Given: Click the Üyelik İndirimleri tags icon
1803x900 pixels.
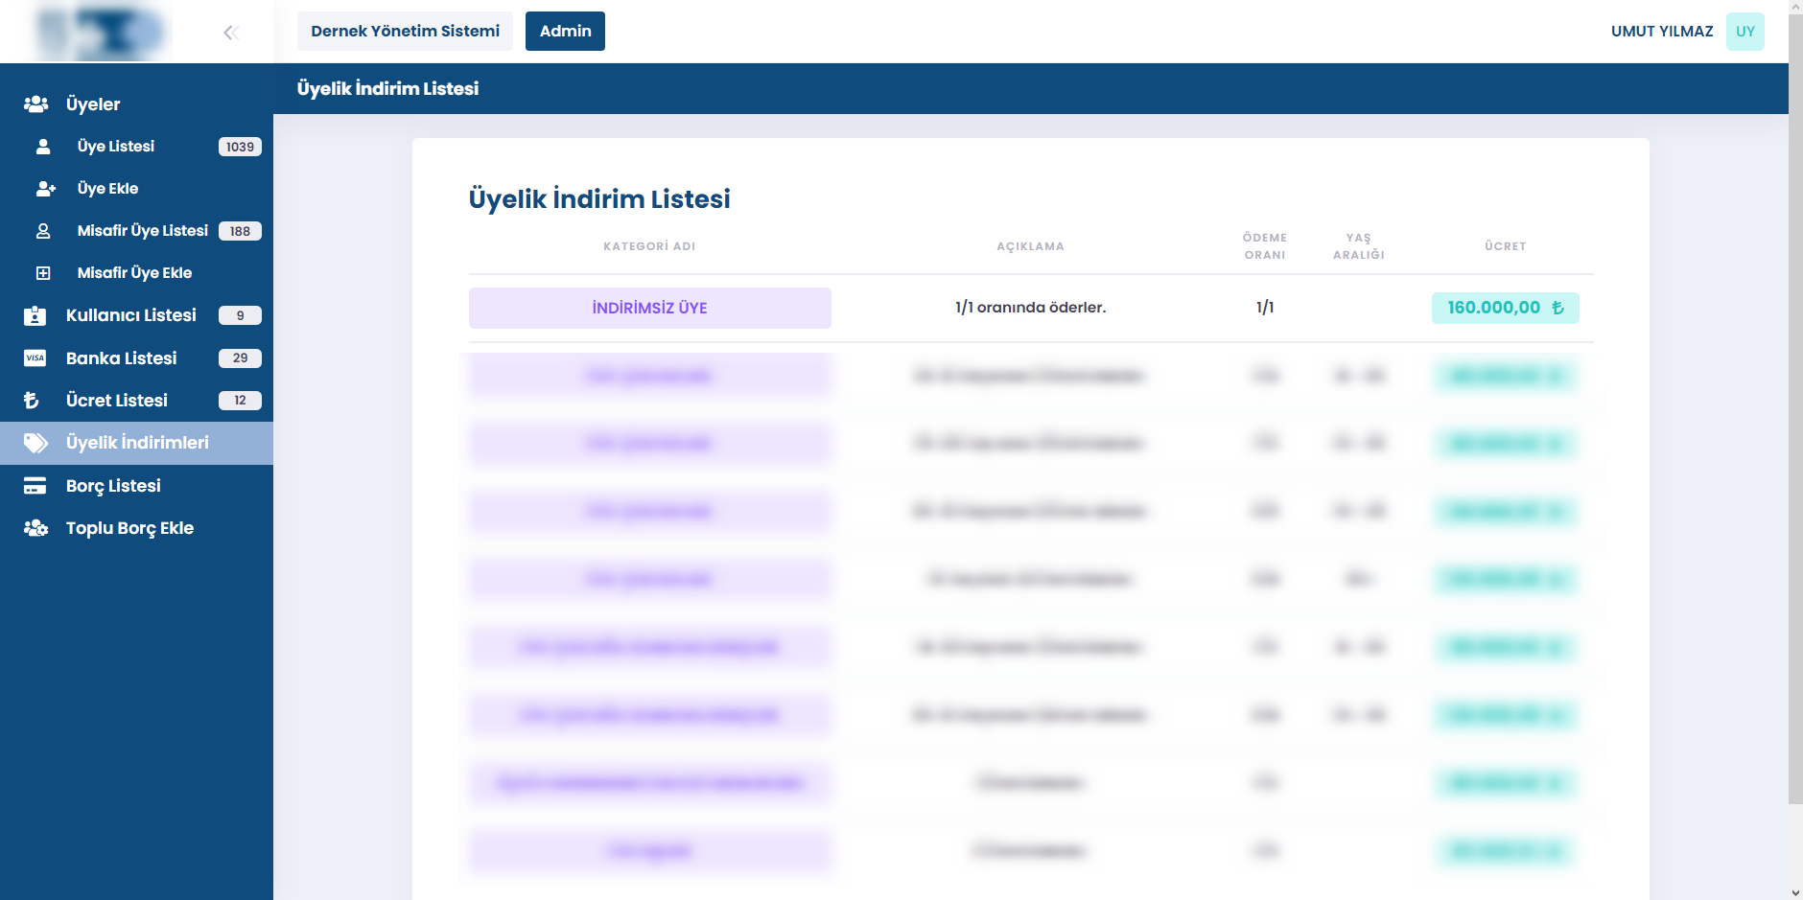Looking at the screenshot, I should pyautogui.click(x=35, y=443).
